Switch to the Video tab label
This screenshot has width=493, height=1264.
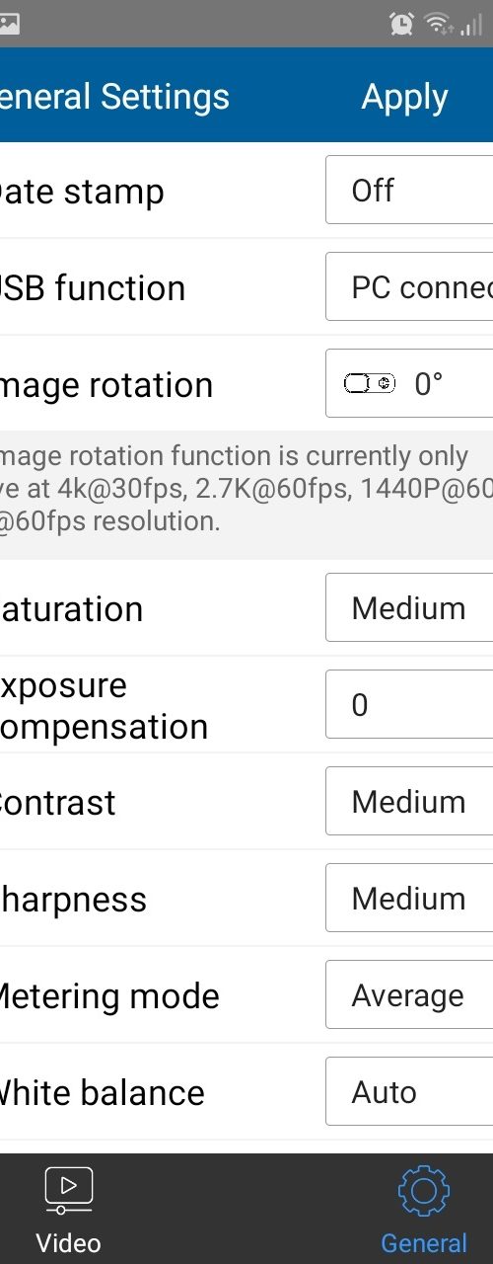pyautogui.click(x=68, y=1242)
